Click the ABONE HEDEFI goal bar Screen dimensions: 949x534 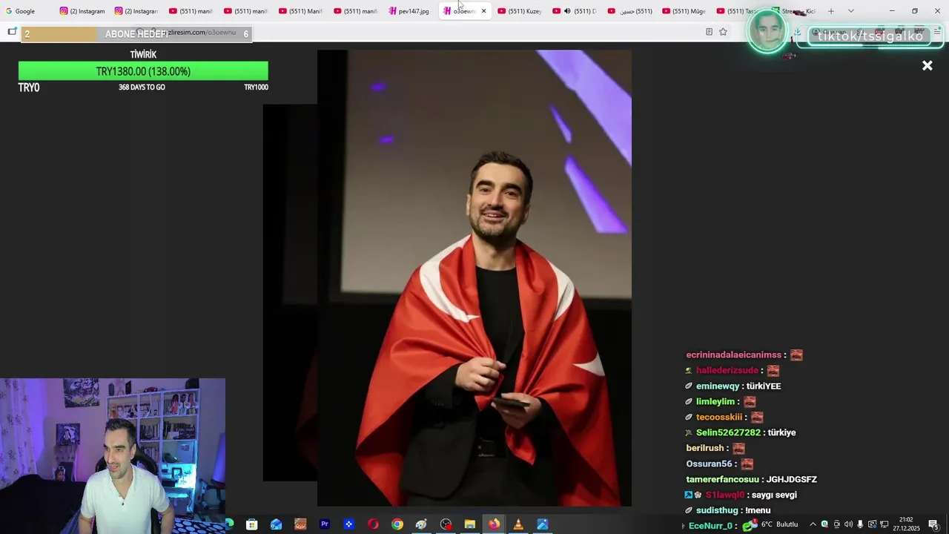coord(136,34)
